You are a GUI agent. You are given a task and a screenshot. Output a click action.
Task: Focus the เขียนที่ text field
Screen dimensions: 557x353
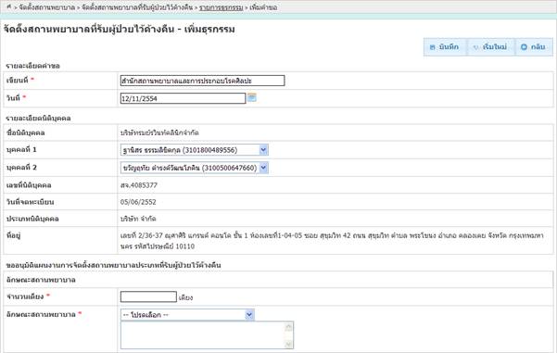(x=202, y=81)
